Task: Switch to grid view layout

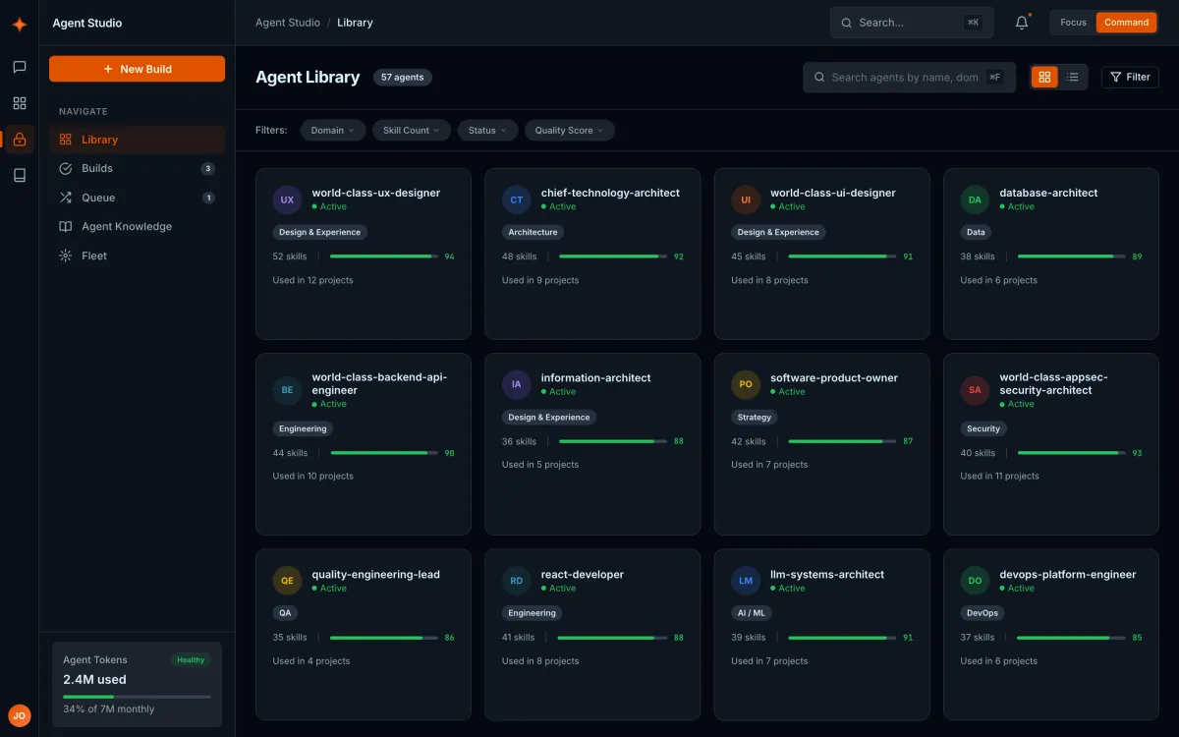Action: click(x=1044, y=77)
